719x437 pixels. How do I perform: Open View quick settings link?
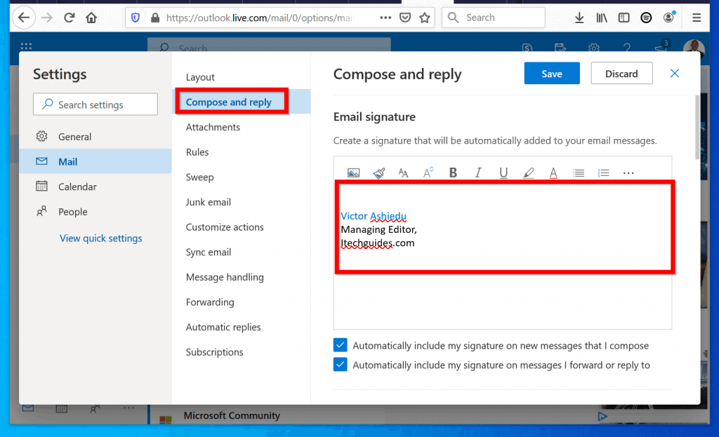[100, 238]
